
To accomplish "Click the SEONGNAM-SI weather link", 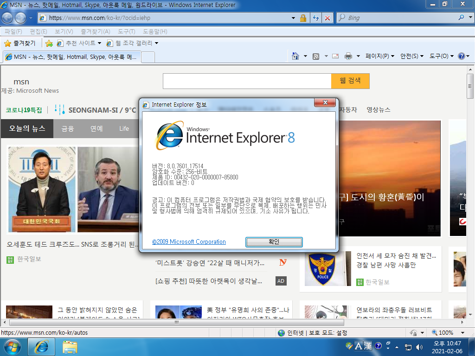I will tap(95, 110).
